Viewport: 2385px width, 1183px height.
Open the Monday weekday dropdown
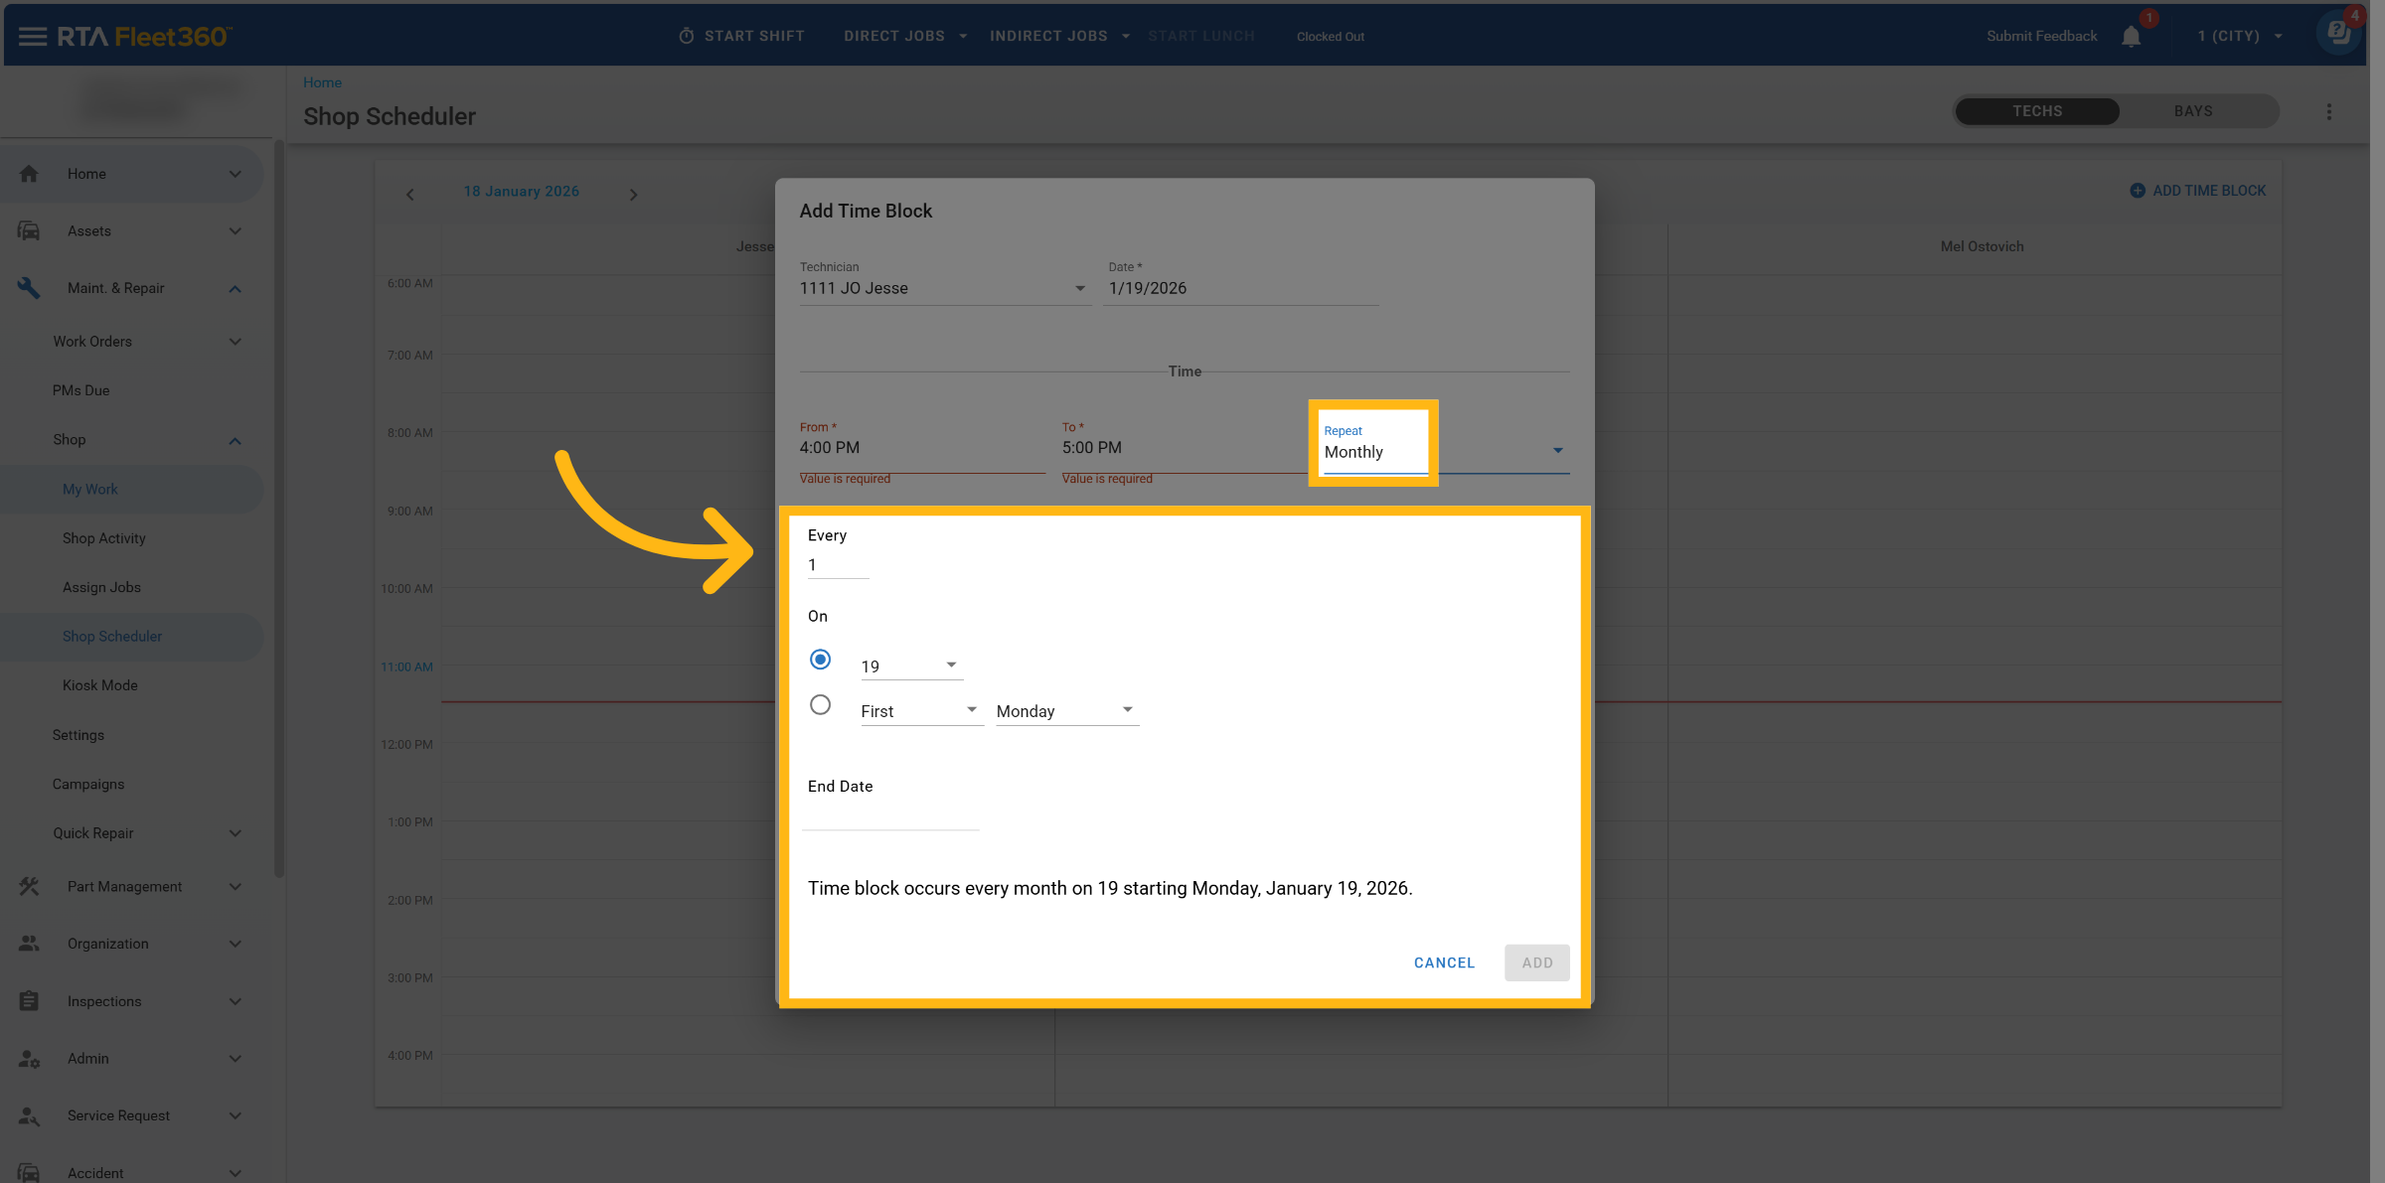pyautogui.click(x=1065, y=711)
